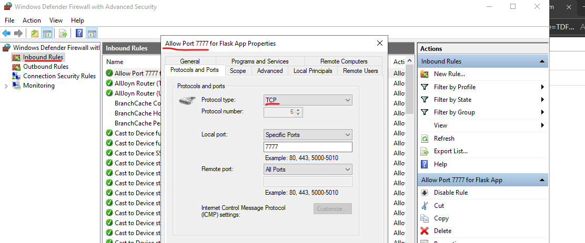The height and width of the screenshot is (243, 585).
Task: Collapse the Inbound Rules actions section arrow
Action: [x=542, y=61]
